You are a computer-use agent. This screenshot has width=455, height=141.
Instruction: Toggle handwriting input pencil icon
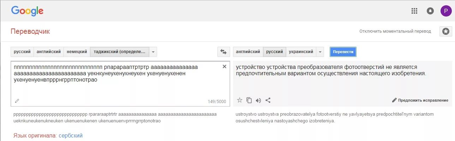coord(17,101)
